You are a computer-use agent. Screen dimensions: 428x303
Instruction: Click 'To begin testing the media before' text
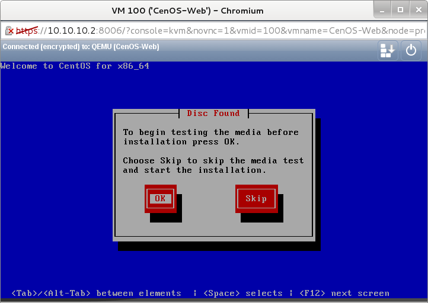click(210, 132)
